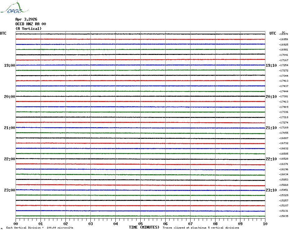Screen dimensions: 290x232
Task: Click the Apr 3,2026 date label
Action: pyautogui.click(x=26, y=19)
